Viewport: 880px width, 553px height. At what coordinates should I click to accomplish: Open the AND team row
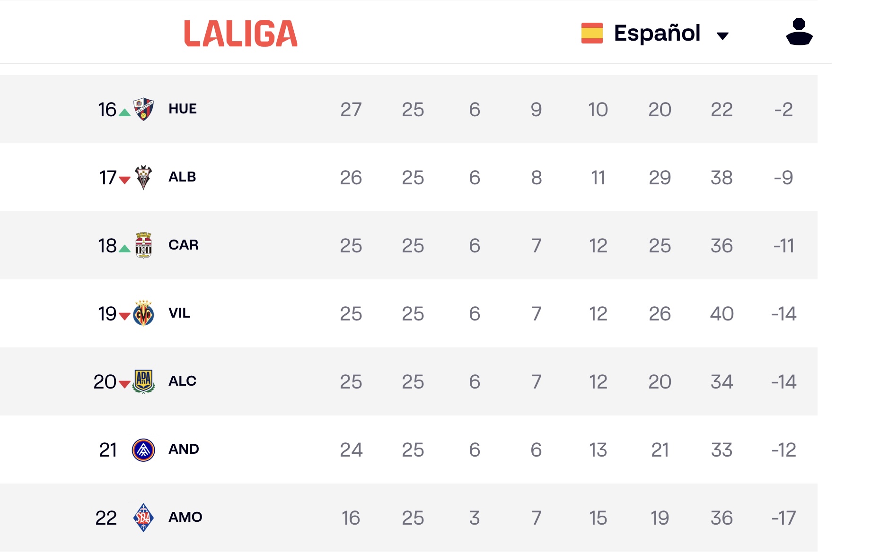pyautogui.click(x=409, y=449)
